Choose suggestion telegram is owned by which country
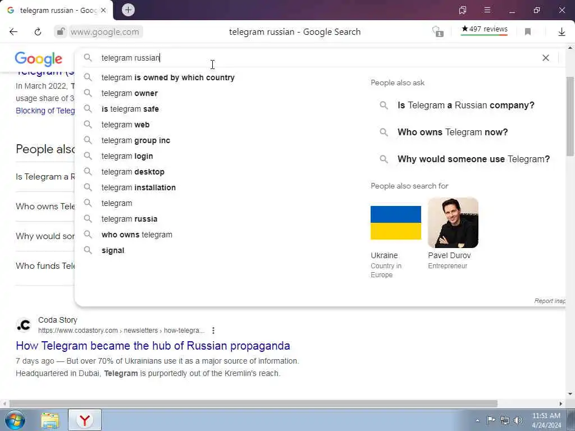This screenshot has height=431, width=575. (x=168, y=77)
